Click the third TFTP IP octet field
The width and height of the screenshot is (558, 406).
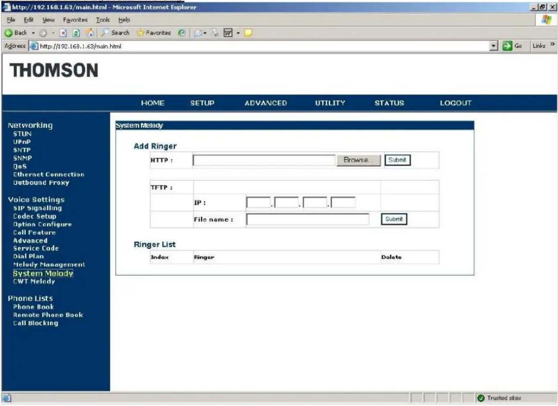[x=315, y=202]
